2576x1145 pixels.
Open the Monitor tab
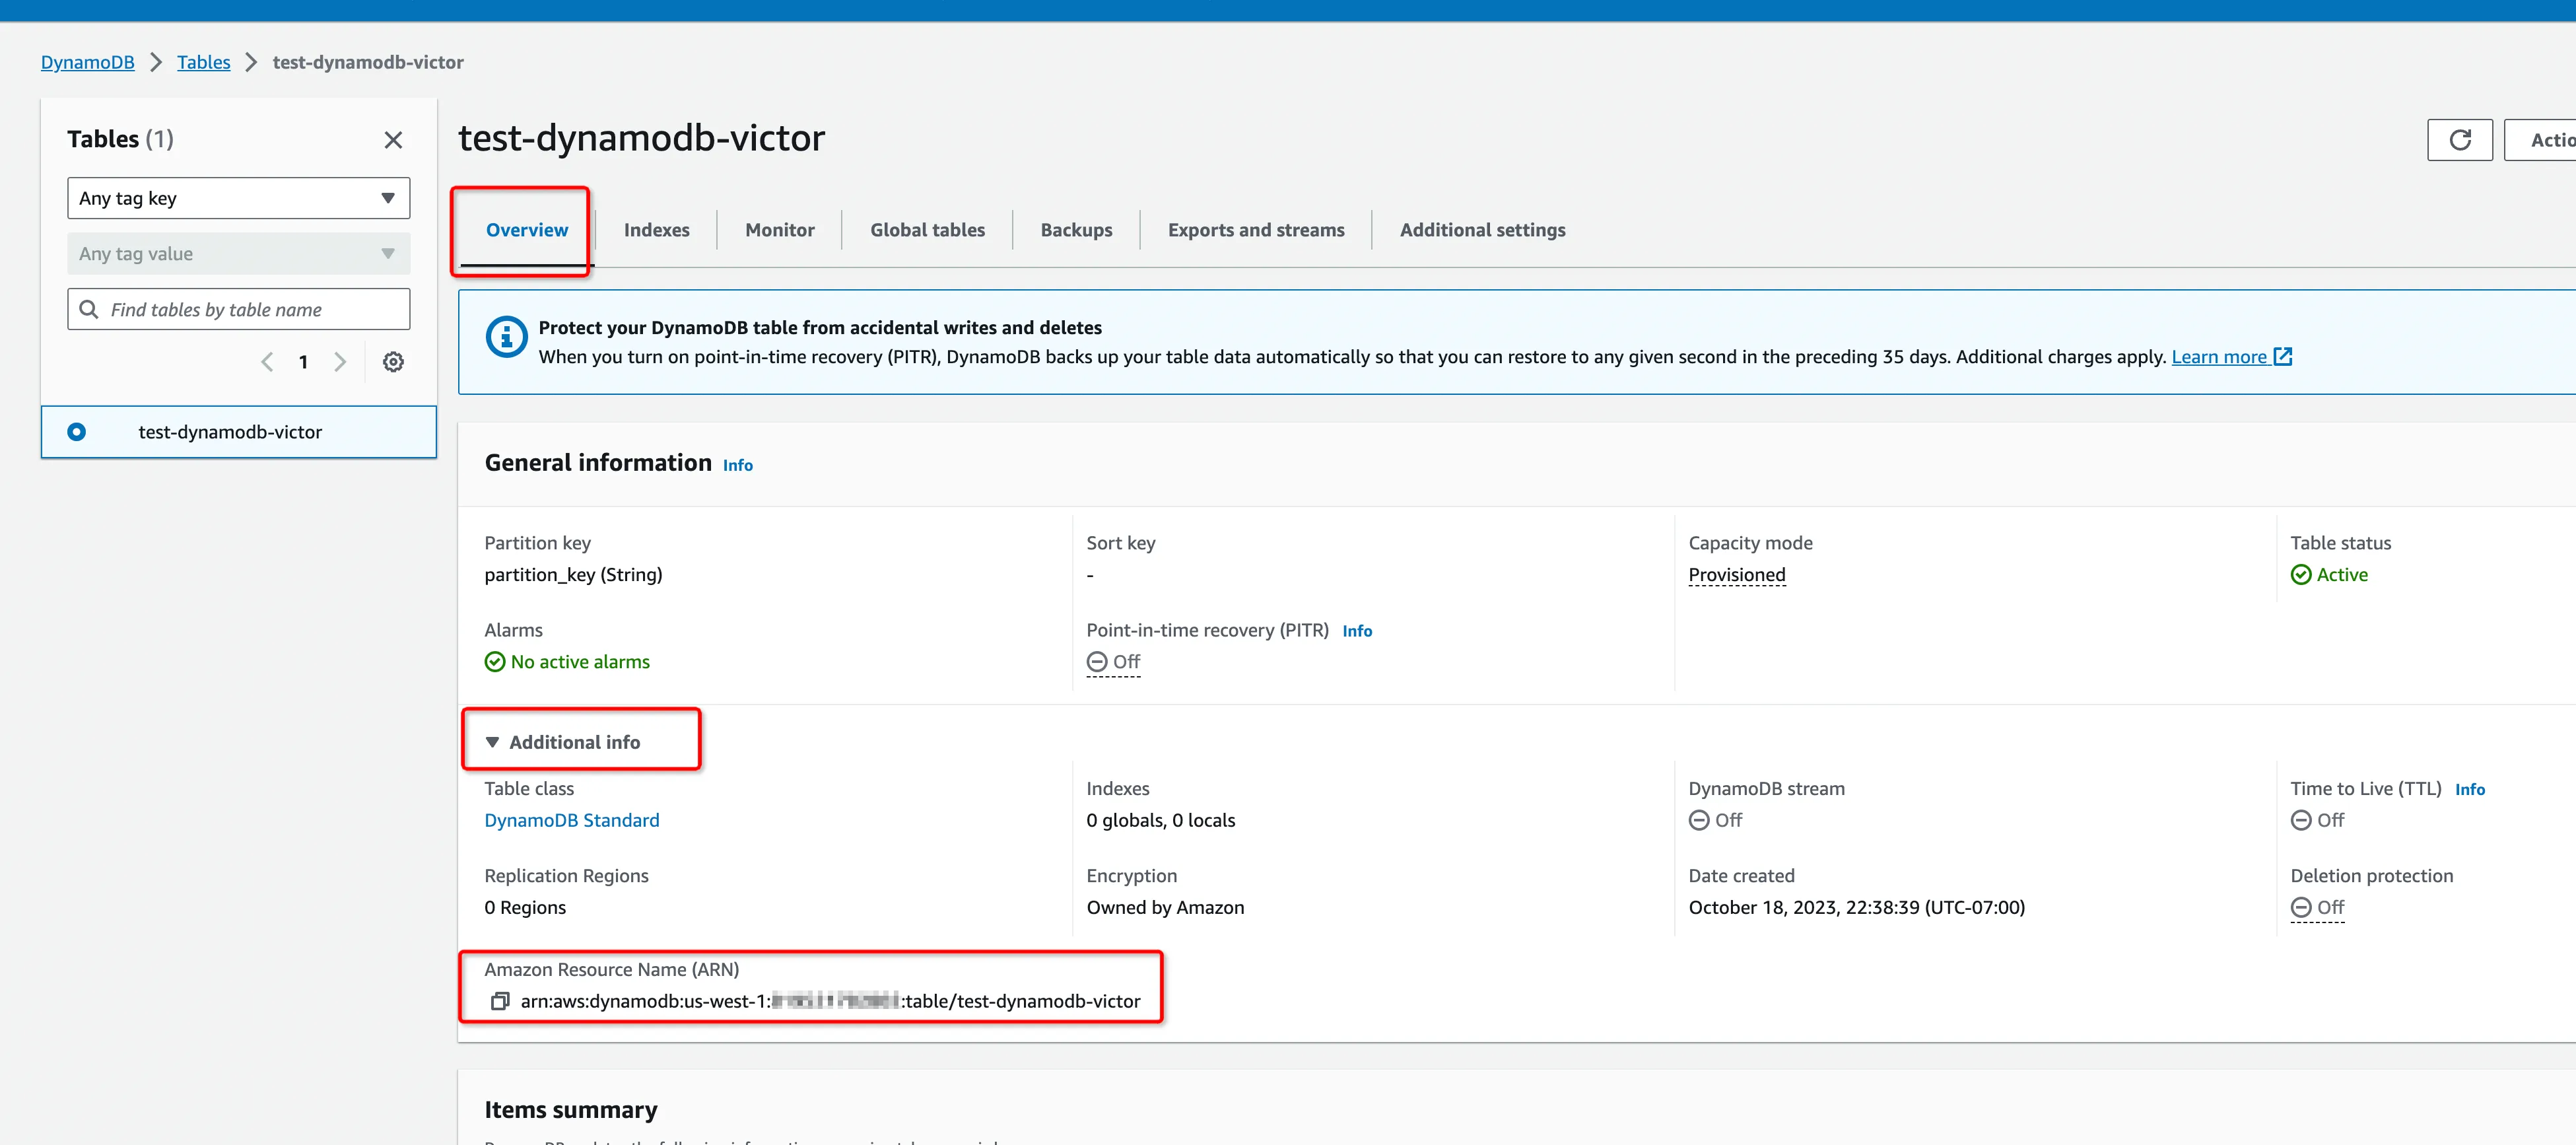pyautogui.click(x=779, y=230)
